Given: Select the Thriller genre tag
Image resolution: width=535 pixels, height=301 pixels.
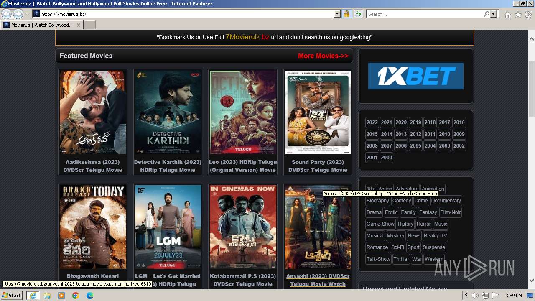Looking at the screenshot, I should (401, 259).
